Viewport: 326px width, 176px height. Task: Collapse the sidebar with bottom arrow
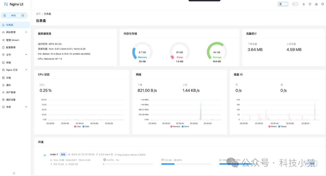(14, 173)
